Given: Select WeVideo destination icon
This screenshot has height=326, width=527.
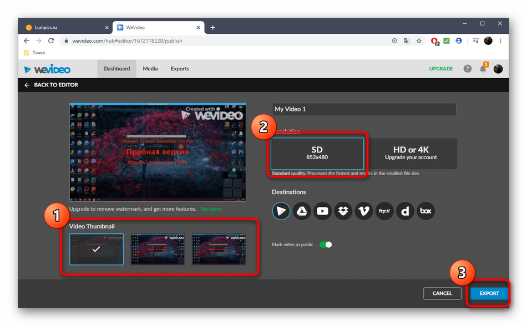Looking at the screenshot, I should coord(281,211).
